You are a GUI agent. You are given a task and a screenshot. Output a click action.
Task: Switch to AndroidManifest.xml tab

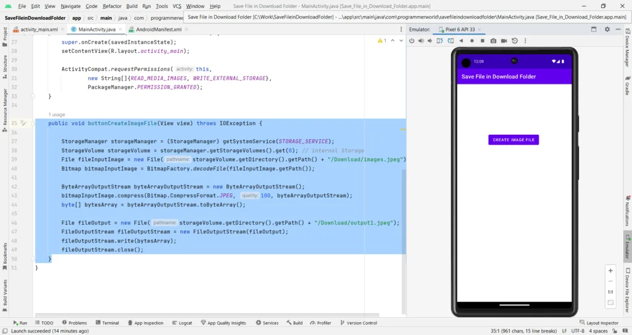coord(159,30)
